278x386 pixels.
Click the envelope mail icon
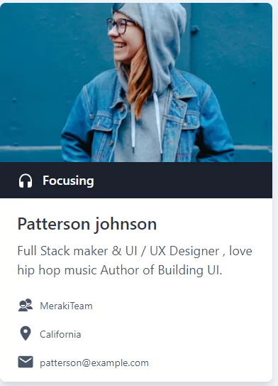point(26,362)
